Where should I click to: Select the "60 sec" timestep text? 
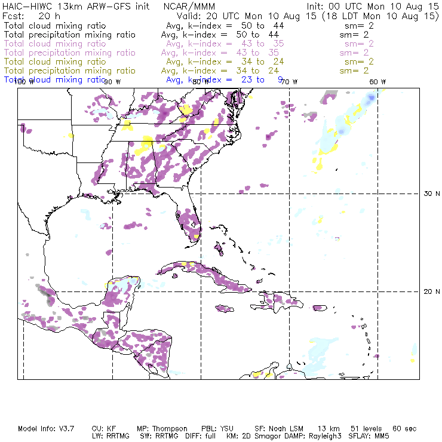click(404, 429)
